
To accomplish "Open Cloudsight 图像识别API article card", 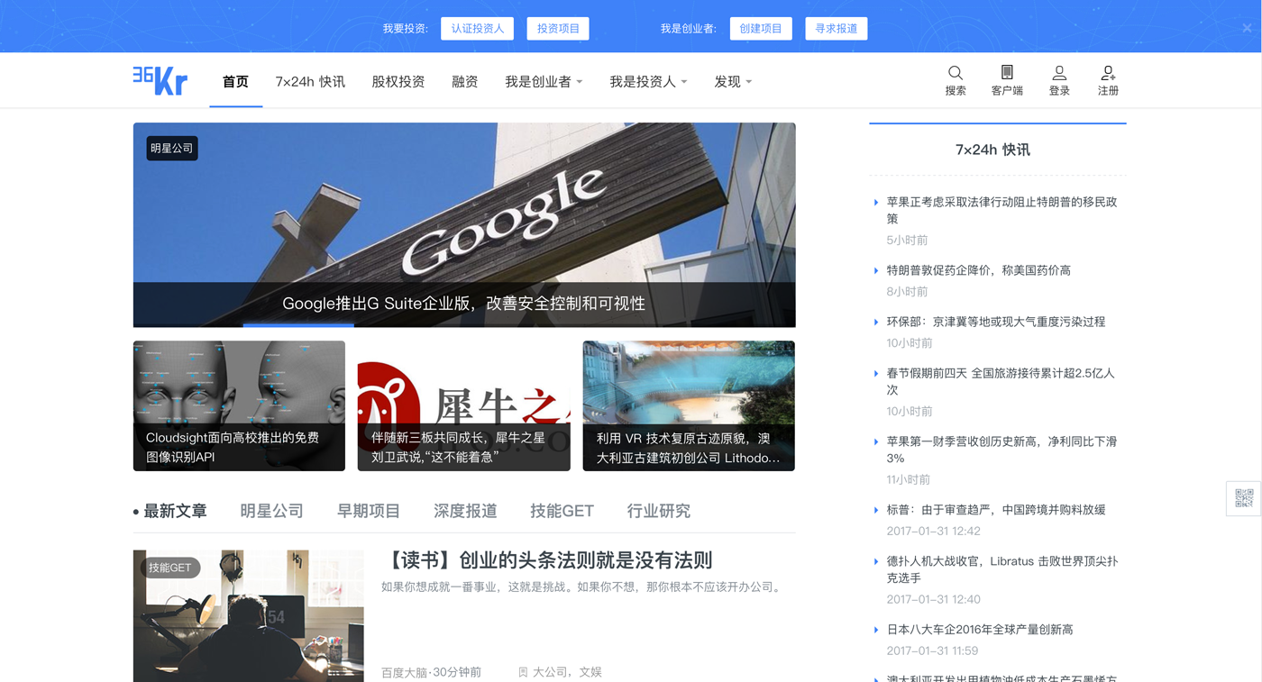I will coord(239,405).
